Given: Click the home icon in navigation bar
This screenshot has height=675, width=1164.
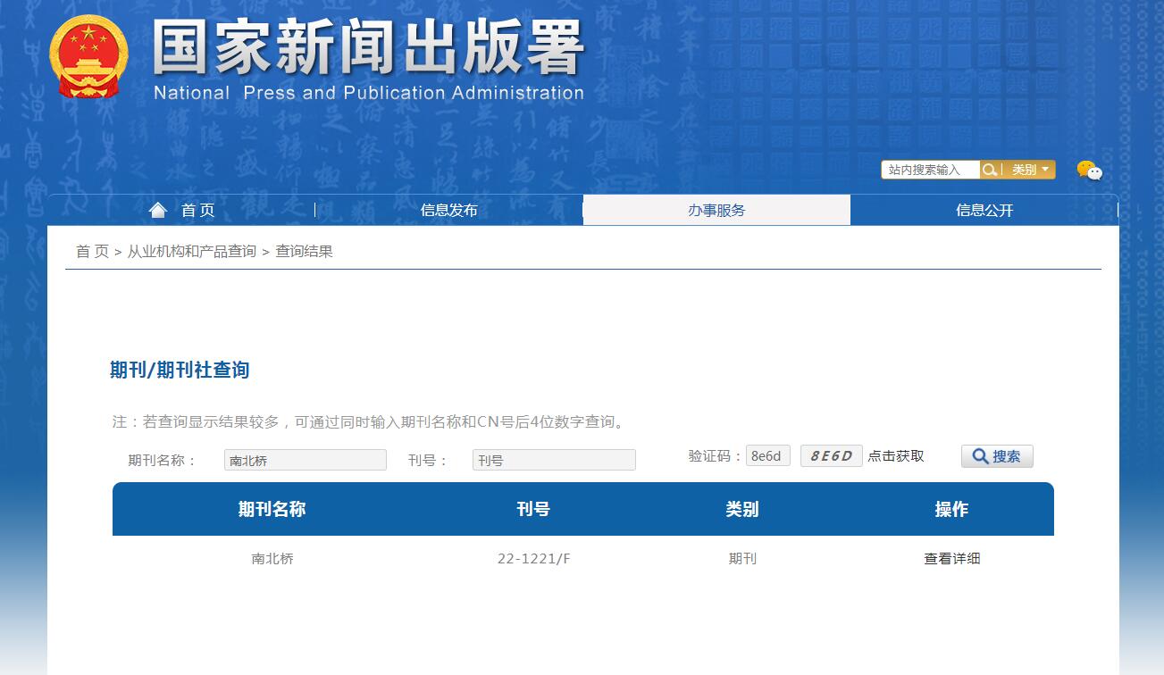Looking at the screenshot, I should [158, 210].
